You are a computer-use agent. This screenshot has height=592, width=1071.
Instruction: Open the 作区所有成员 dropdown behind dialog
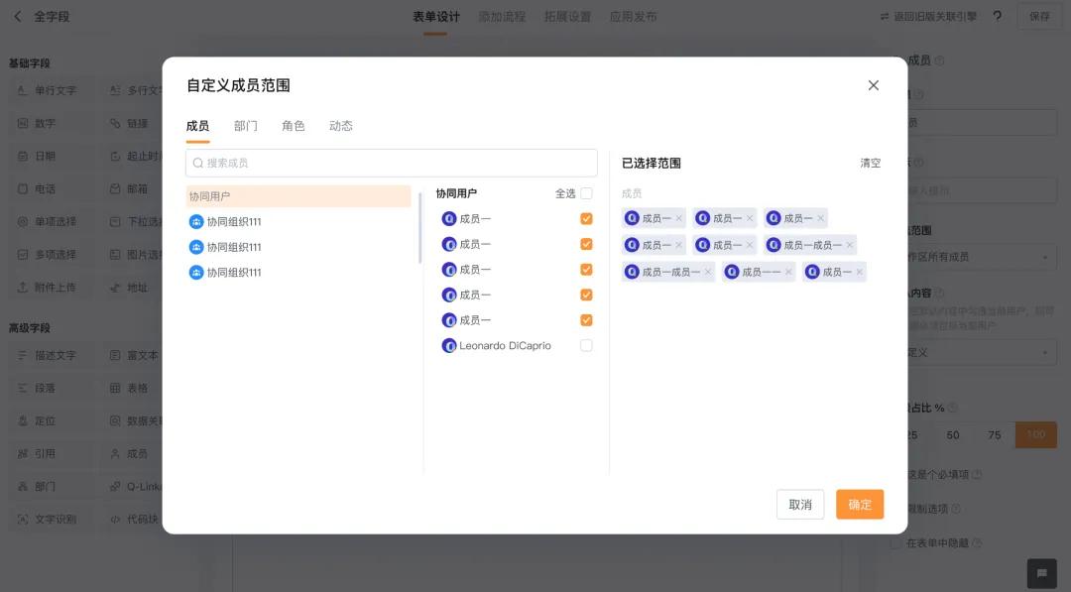(x=982, y=258)
